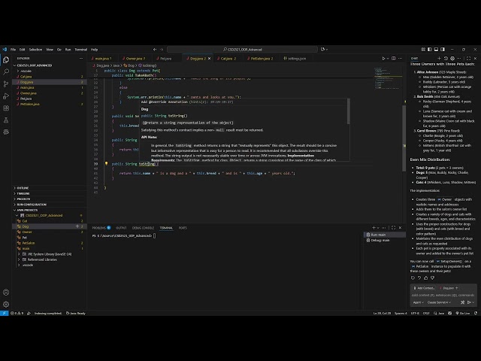
Task: Click the remote window icon in status bar
Action: (4, 313)
